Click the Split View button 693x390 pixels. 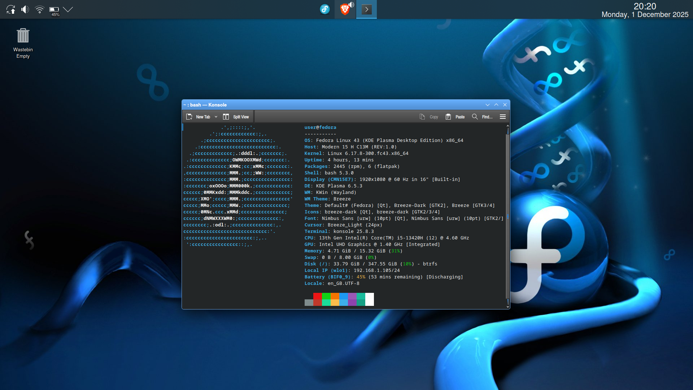point(236,117)
